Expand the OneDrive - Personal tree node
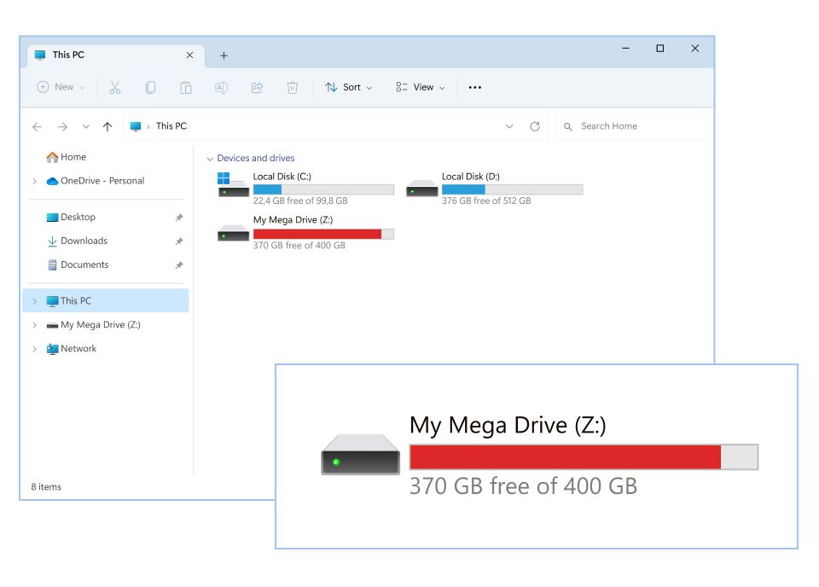 point(34,181)
